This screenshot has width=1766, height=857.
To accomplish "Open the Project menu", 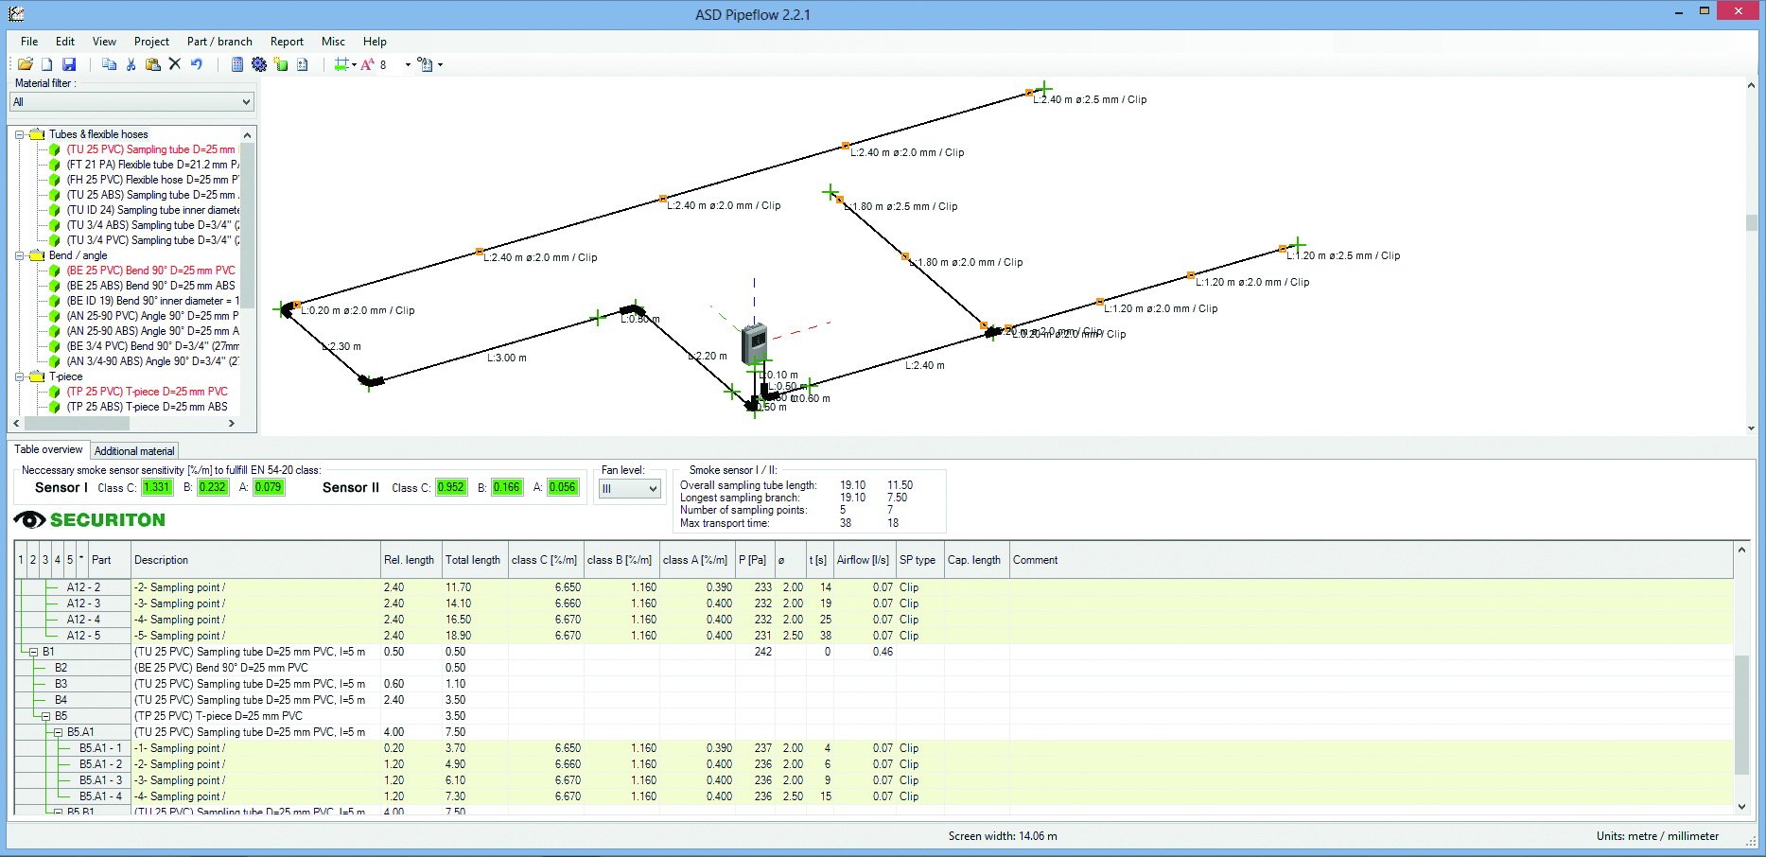I will [151, 42].
